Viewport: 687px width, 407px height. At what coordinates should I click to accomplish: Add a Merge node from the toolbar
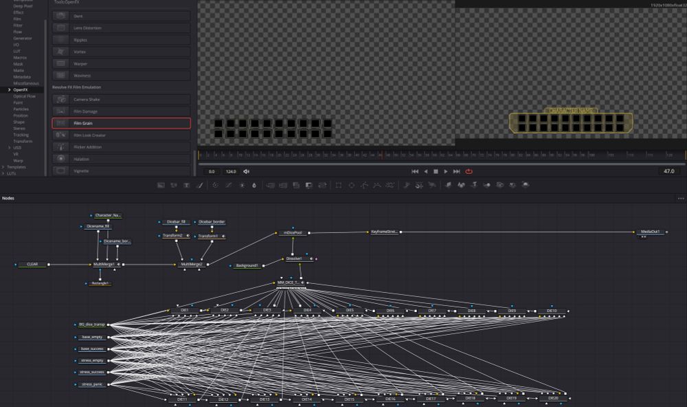[x=270, y=185]
